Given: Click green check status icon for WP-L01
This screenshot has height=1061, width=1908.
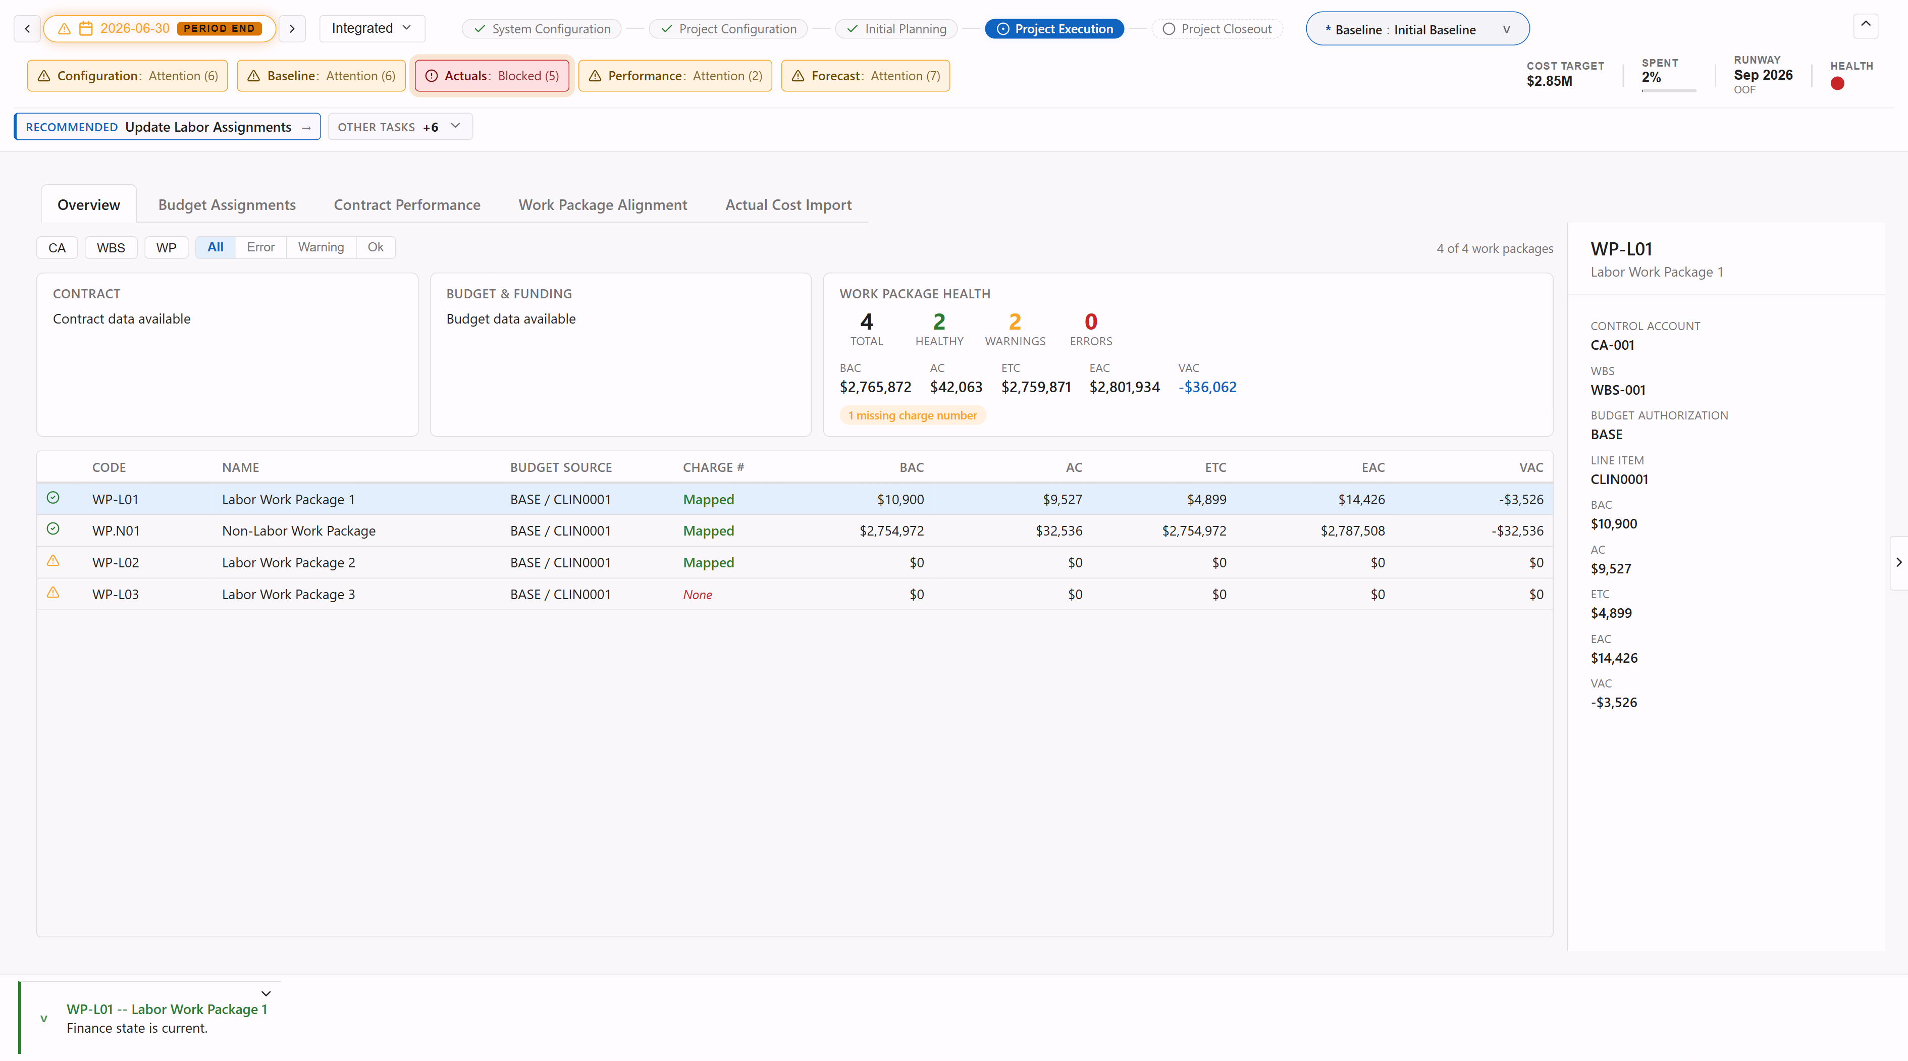Looking at the screenshot, I should [x=54, y=498].
